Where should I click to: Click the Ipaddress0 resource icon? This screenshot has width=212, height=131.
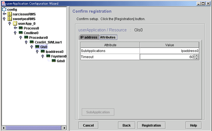(x=43, y=51)
